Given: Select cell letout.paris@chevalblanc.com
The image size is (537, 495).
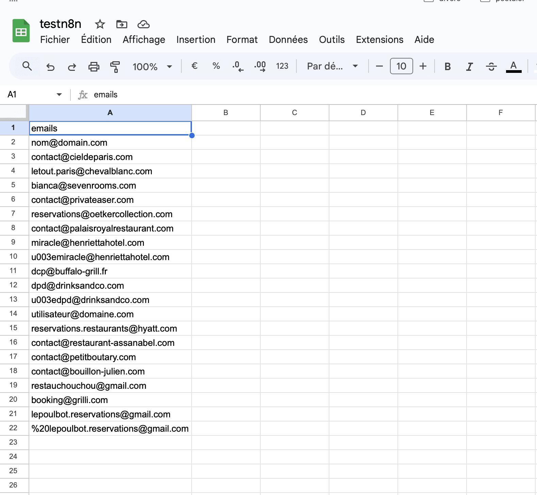Looking at the screenshot, I should click(x=110, y=171).
